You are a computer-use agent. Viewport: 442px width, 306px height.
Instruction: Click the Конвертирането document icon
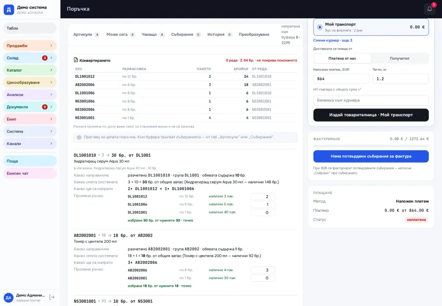click(76, 60)
